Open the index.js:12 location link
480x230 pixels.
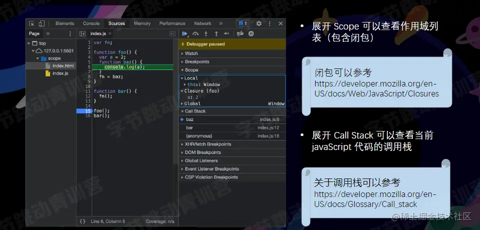pyautogui.click(x=268, y=127)
